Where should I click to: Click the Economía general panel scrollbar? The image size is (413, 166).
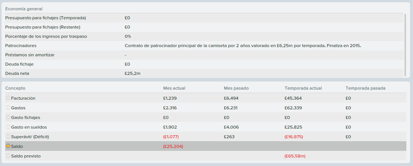[405, 45]
